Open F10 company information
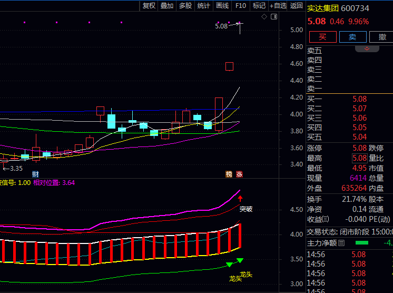Viewport: 393px width, 293px height. coord(241,6)
